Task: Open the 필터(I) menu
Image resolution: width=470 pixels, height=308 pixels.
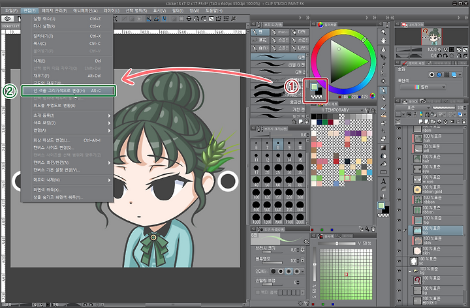Action: [x=178, y=11]
